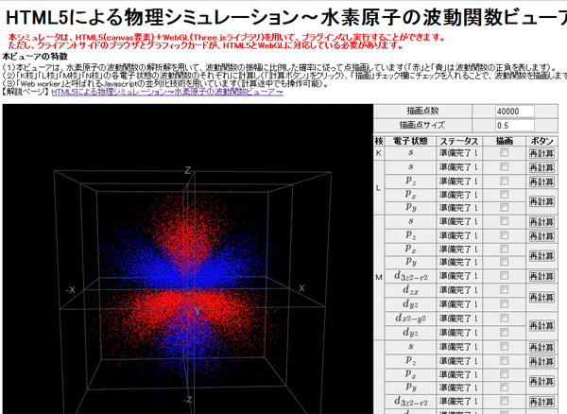Recalculate the M shell dzx/dyz orbitals
The image size is (567, 414).
(x=541, y=297)
